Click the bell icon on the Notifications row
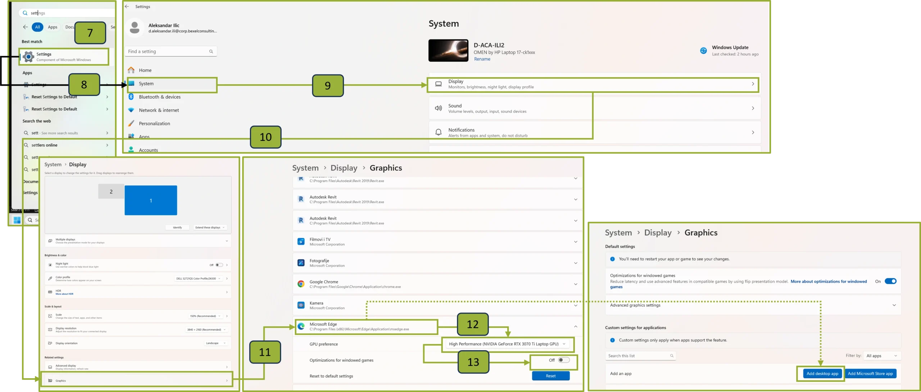The height and width of the screenshot is (392, 921). (x=439, y=132)
